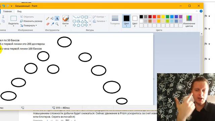Click canvas size 819 × 460пкс status
The height and width of the screenshot is (121, 215).
(x=61, y=108)
